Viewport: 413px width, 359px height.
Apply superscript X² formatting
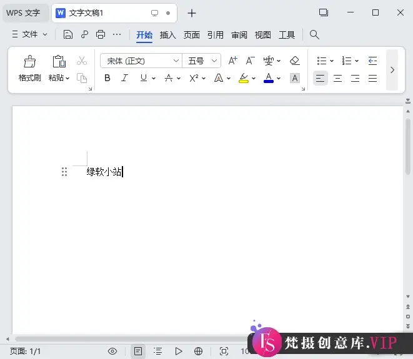(194, 78)
